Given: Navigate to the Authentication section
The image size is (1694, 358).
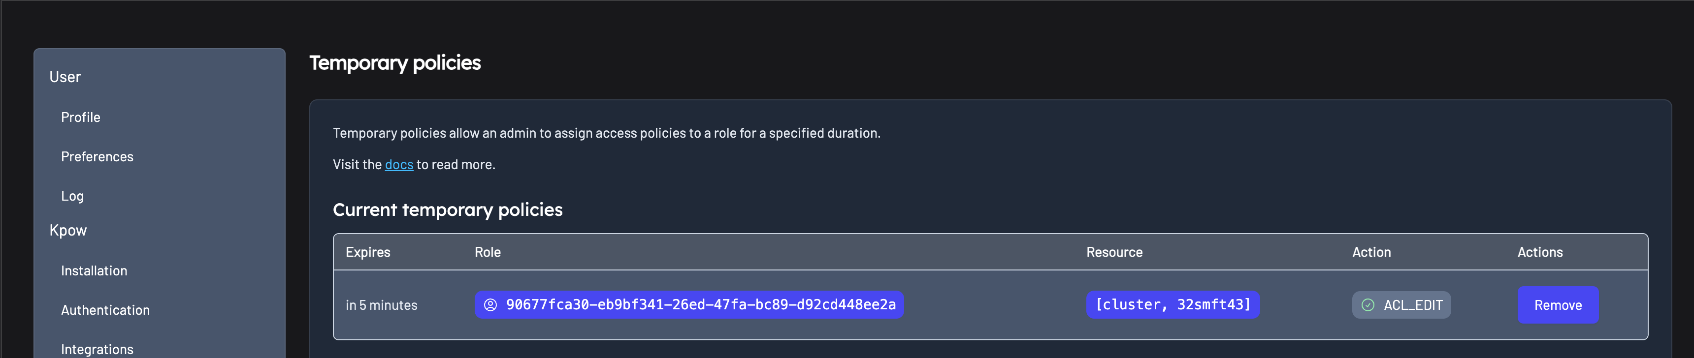Looking at the screenshot, I should click(105, 310).
